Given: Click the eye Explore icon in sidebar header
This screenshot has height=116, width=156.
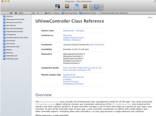Looking at the screenshot, I should click(11, 13).
